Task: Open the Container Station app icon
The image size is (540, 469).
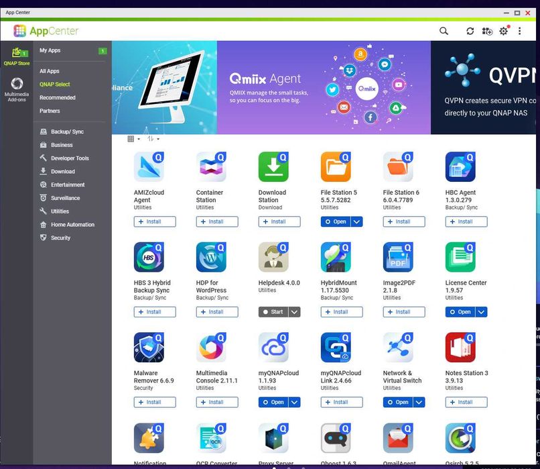Action: click(211, 166)
